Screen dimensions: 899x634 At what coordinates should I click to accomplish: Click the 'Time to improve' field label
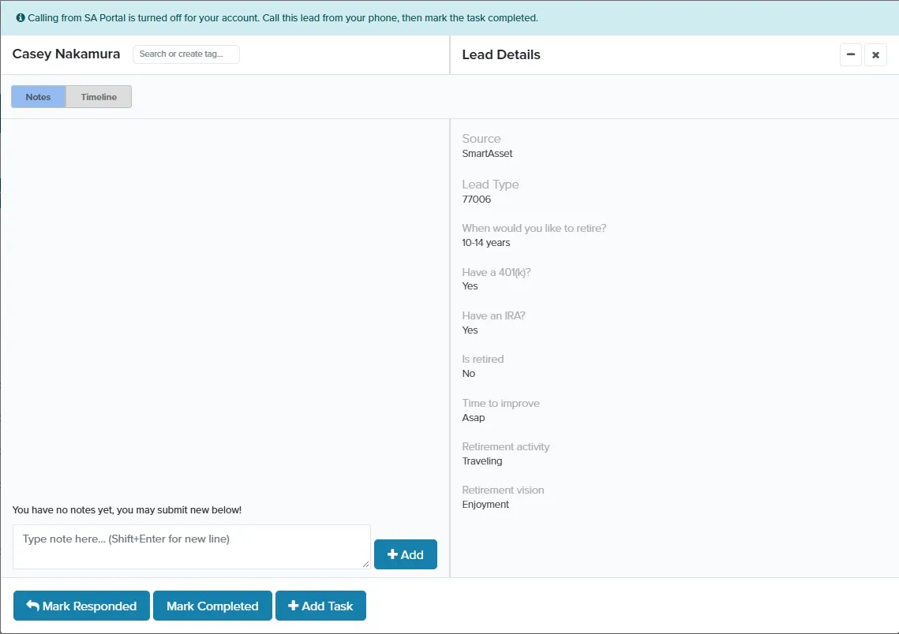coord(500,403)
